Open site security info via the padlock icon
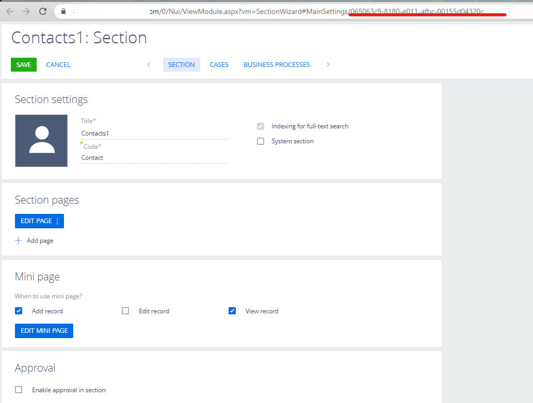 [63, 11]
